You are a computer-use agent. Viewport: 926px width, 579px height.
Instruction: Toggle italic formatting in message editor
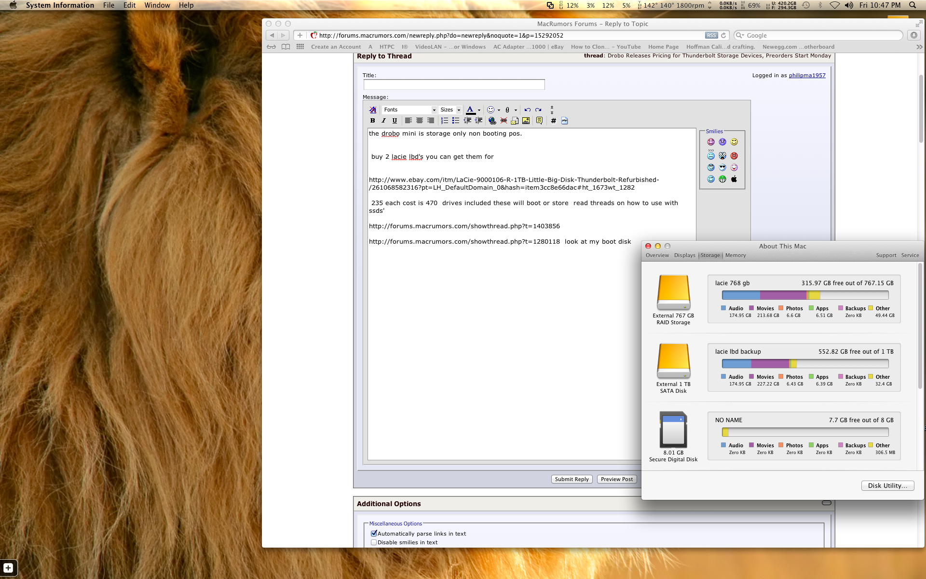383,121
